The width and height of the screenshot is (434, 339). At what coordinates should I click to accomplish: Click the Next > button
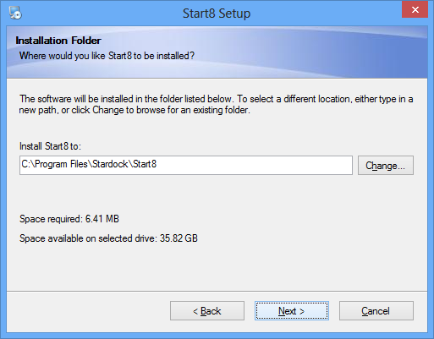[292, 311]
